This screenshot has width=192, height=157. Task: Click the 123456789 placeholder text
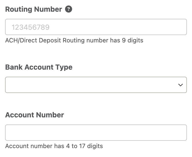[30, 27]
